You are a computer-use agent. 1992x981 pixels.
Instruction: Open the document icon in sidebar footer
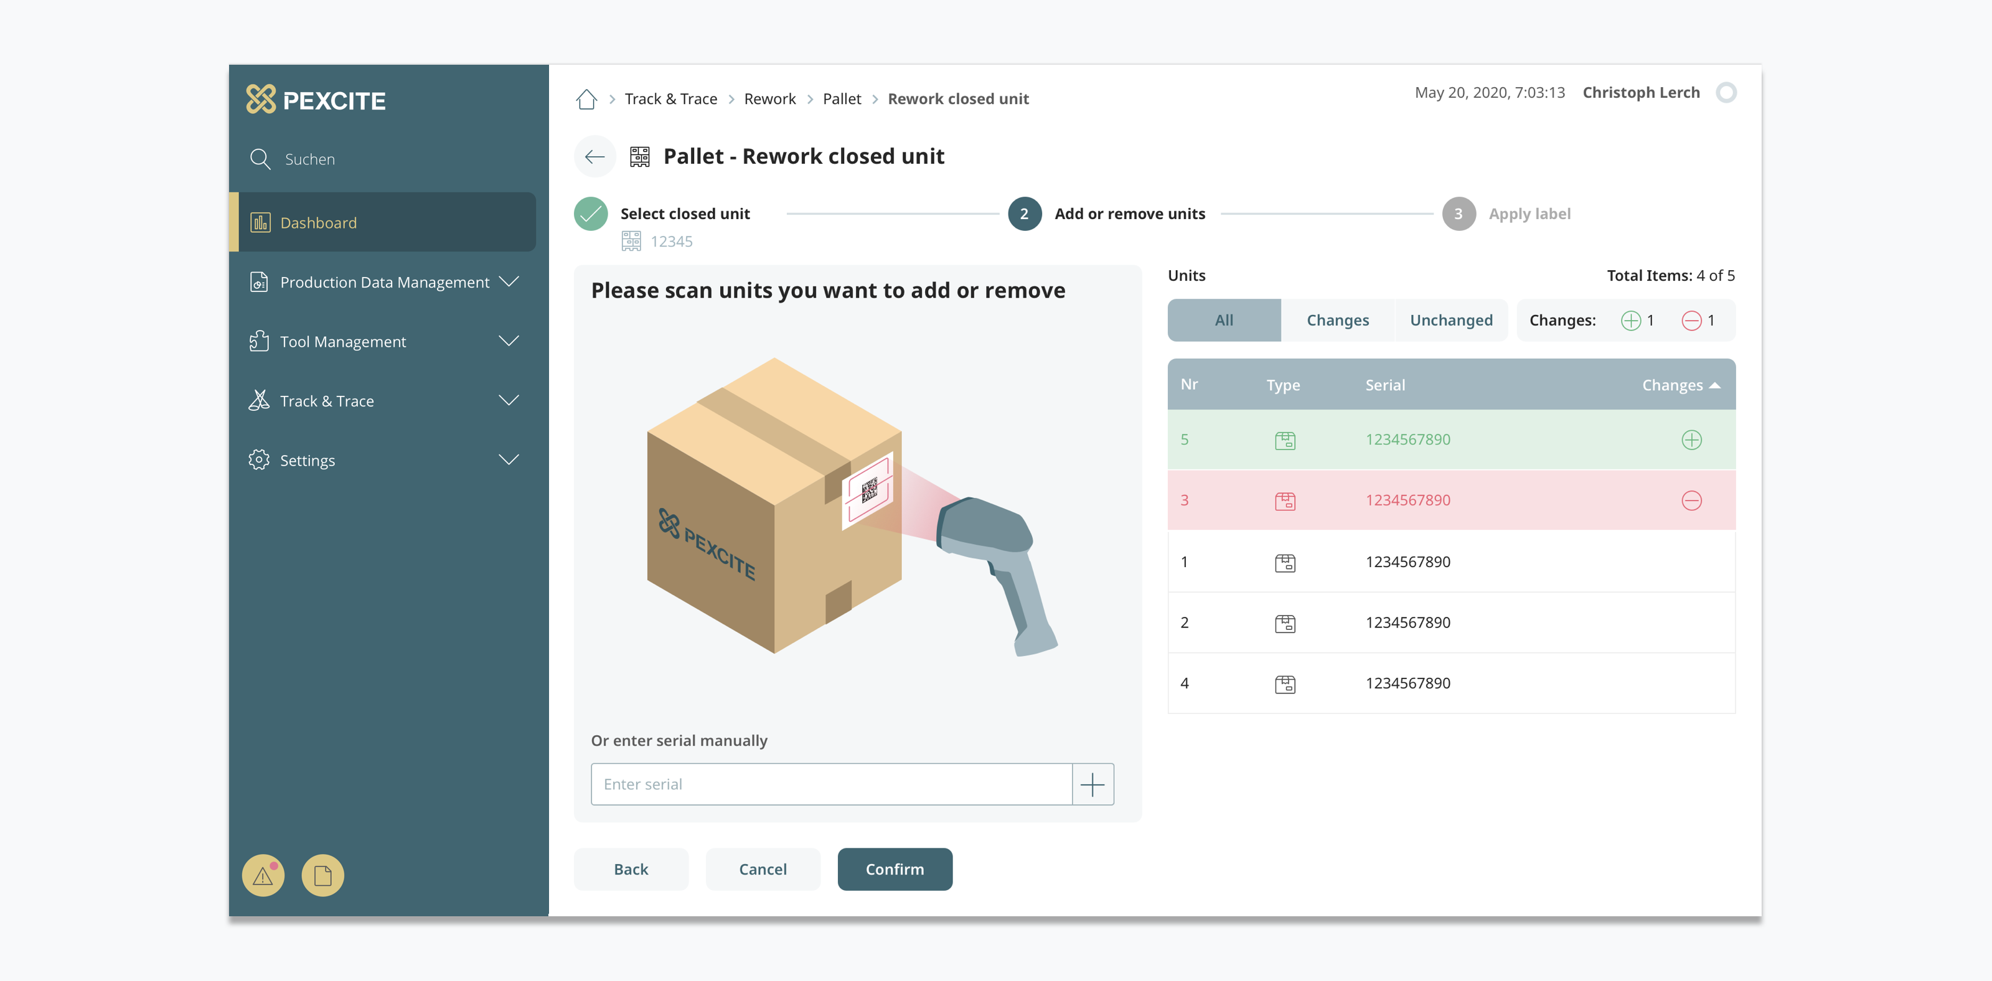pos(322,876)
